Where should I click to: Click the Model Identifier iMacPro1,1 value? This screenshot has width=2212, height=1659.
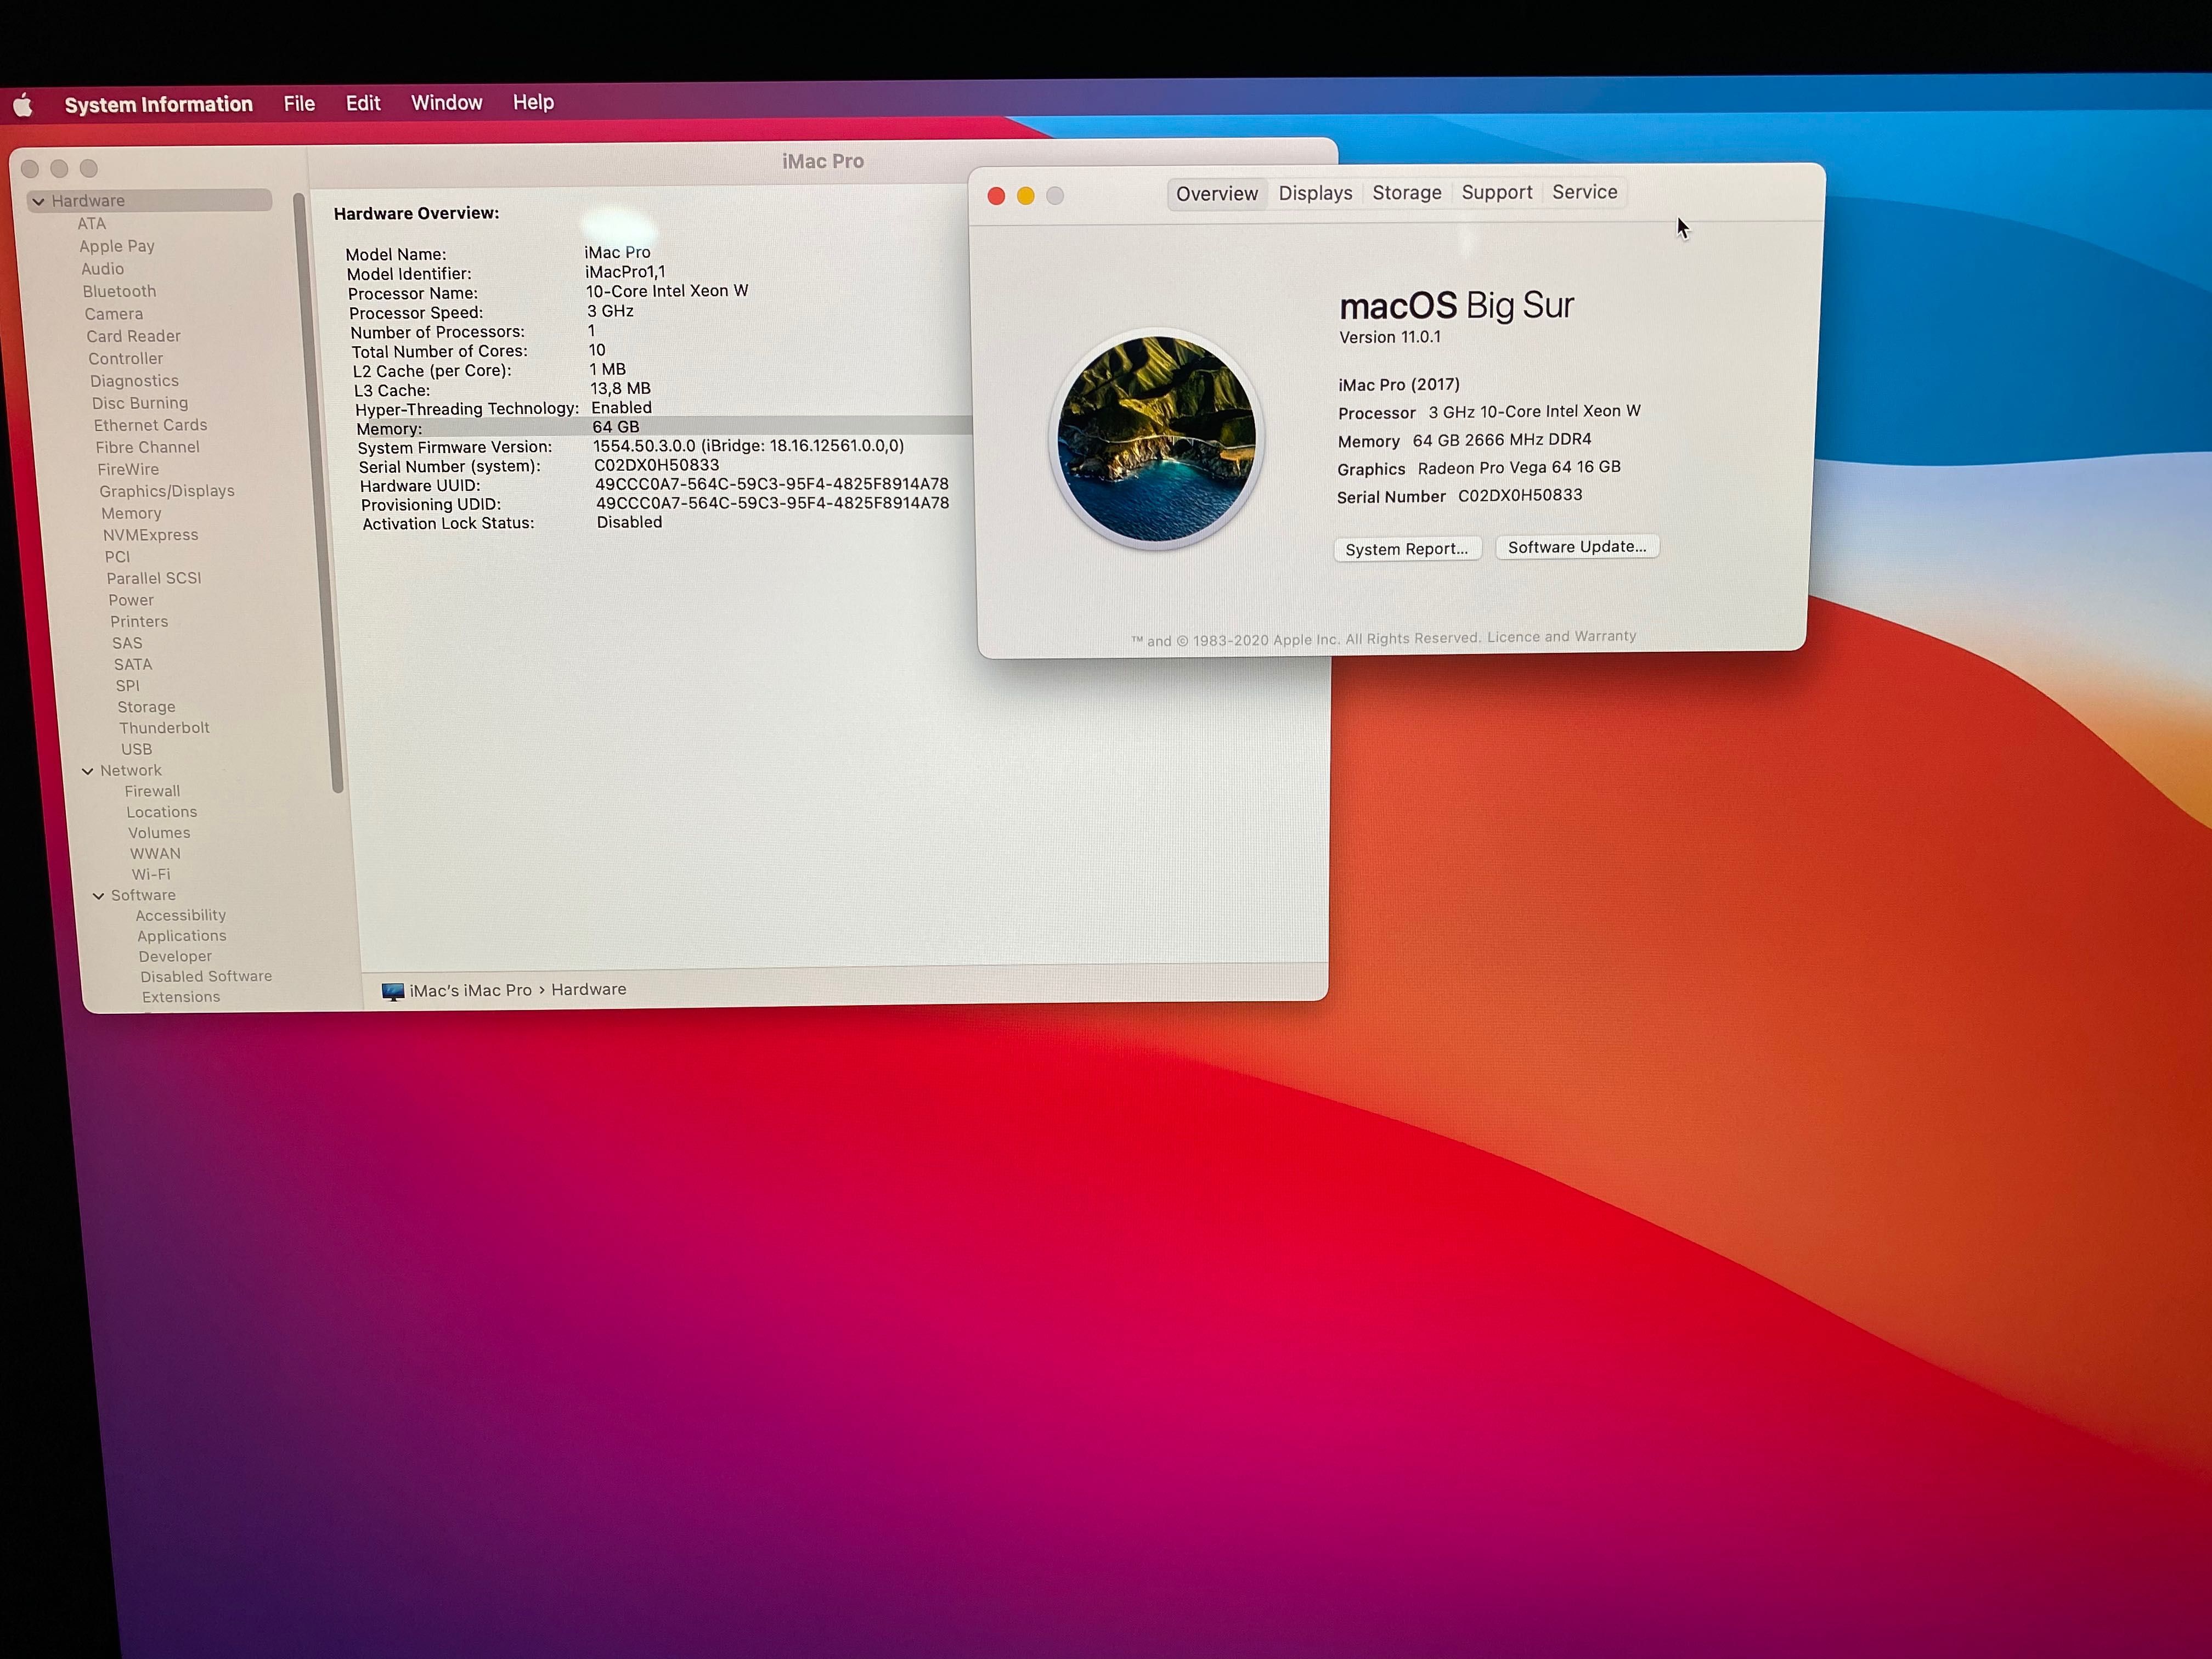point(625,272)
